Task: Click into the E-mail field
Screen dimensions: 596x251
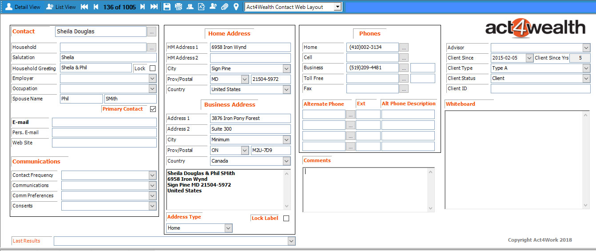Action: coord(104,122)
